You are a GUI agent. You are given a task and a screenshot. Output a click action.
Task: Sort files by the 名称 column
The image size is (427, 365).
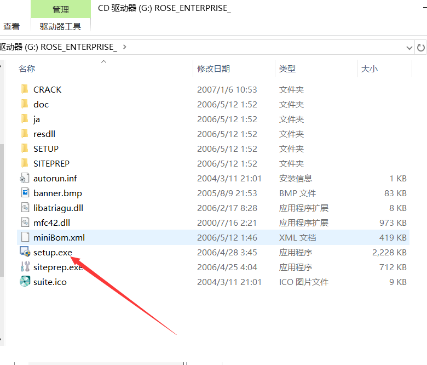27,69
